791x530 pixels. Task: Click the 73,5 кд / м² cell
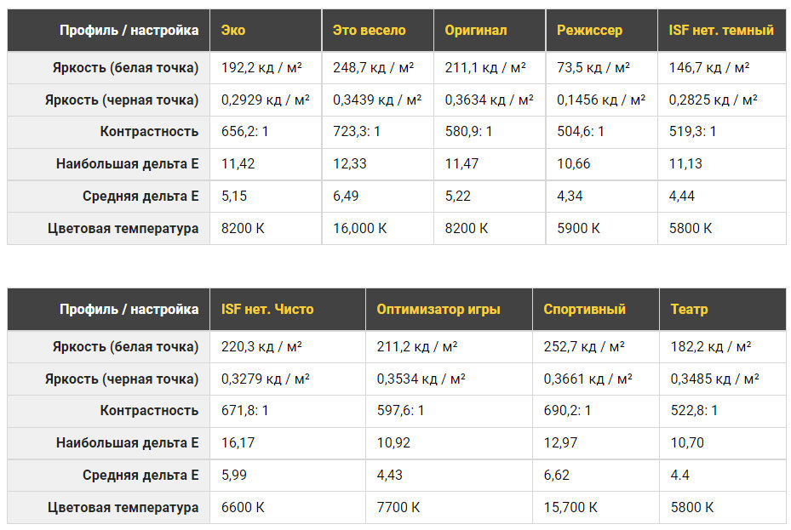click(593, 68)
